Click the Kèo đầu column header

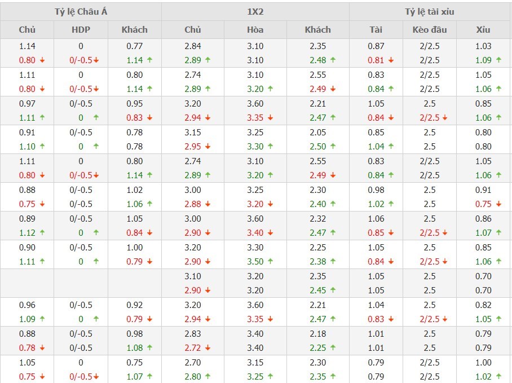[x=430, y=30]
